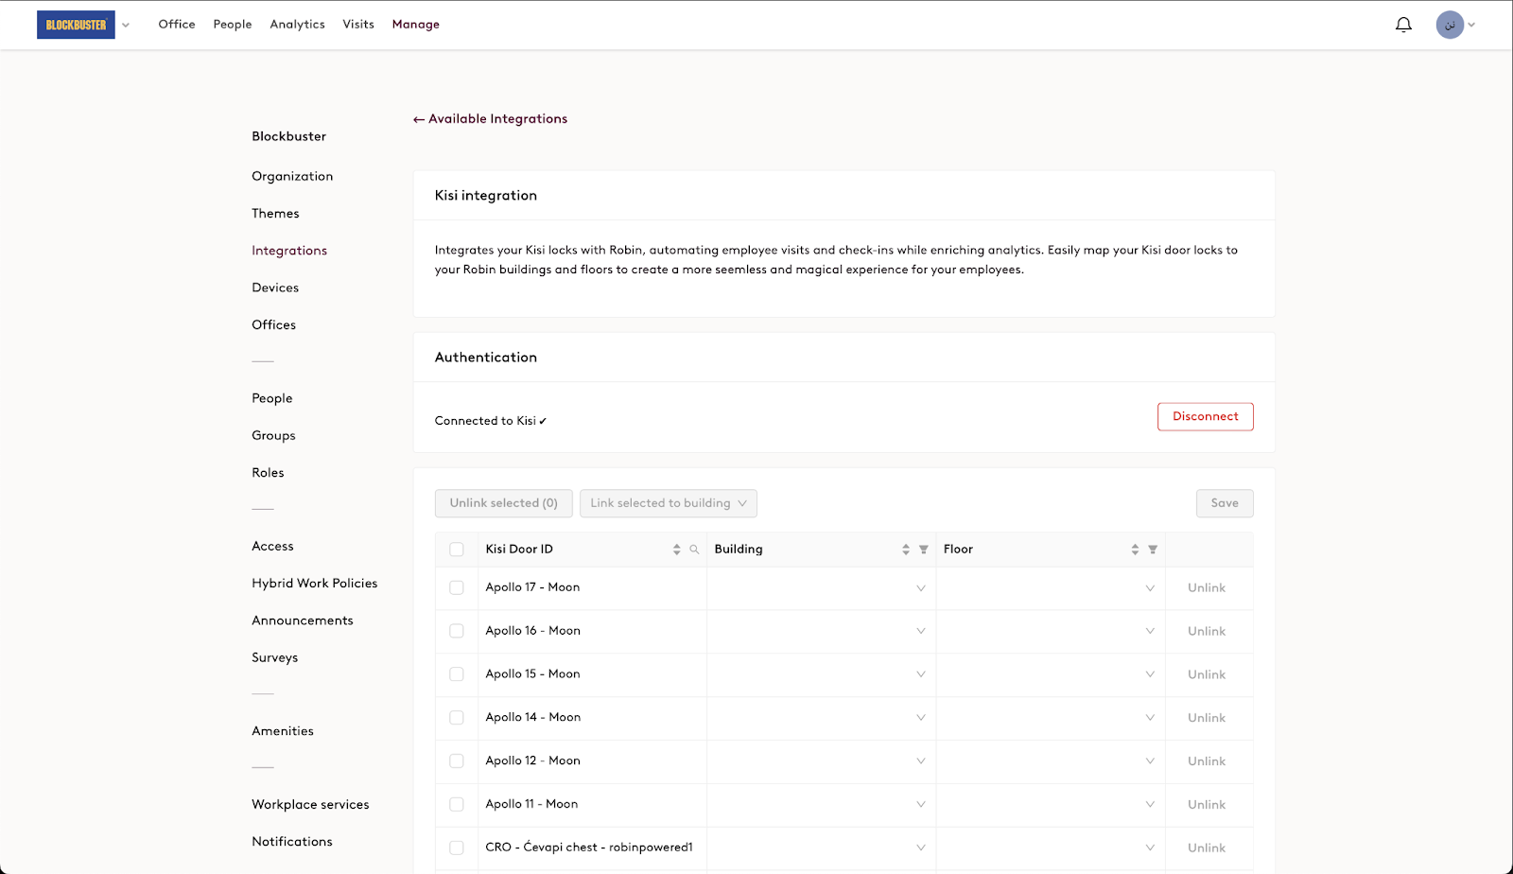Image resolution: width=1513 pixels, height=874 pixels.
Task: Check the CRO - Ćevapi chest row
Action: coord(457,848)
